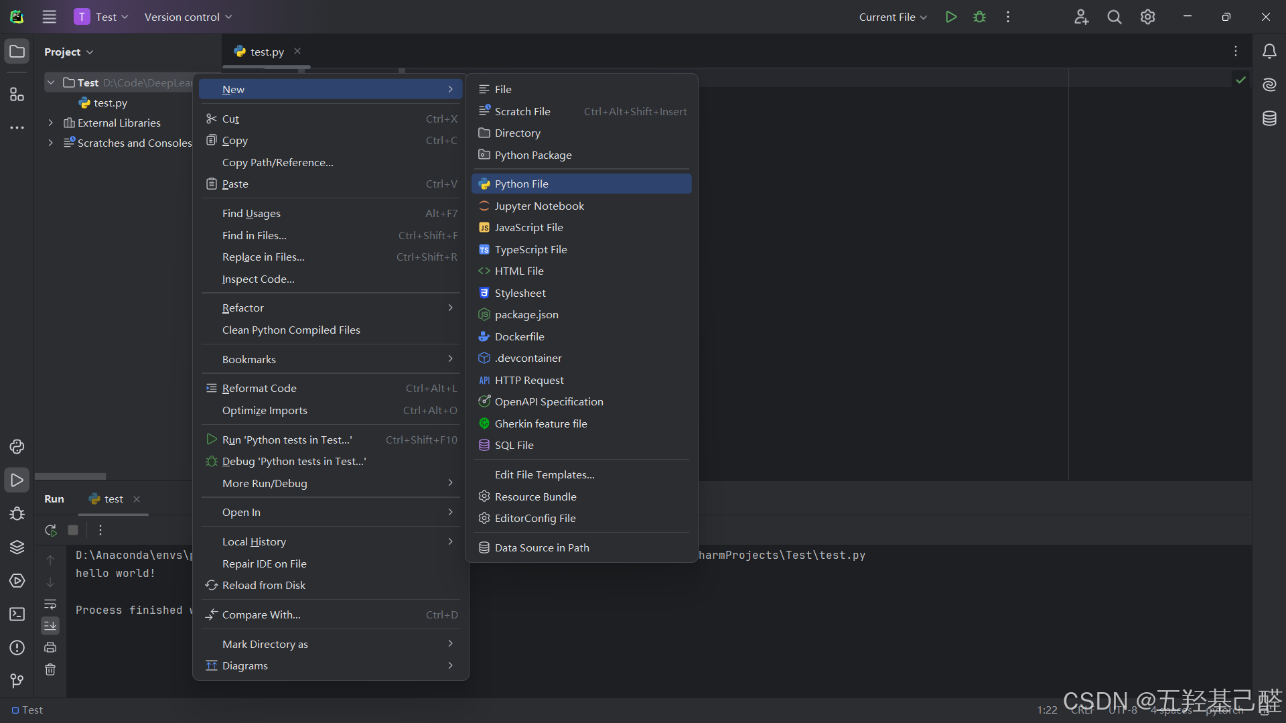Open the Debug tool window in left sidebar
This screenshot has width=1286, height=723.
click(17, 514)
